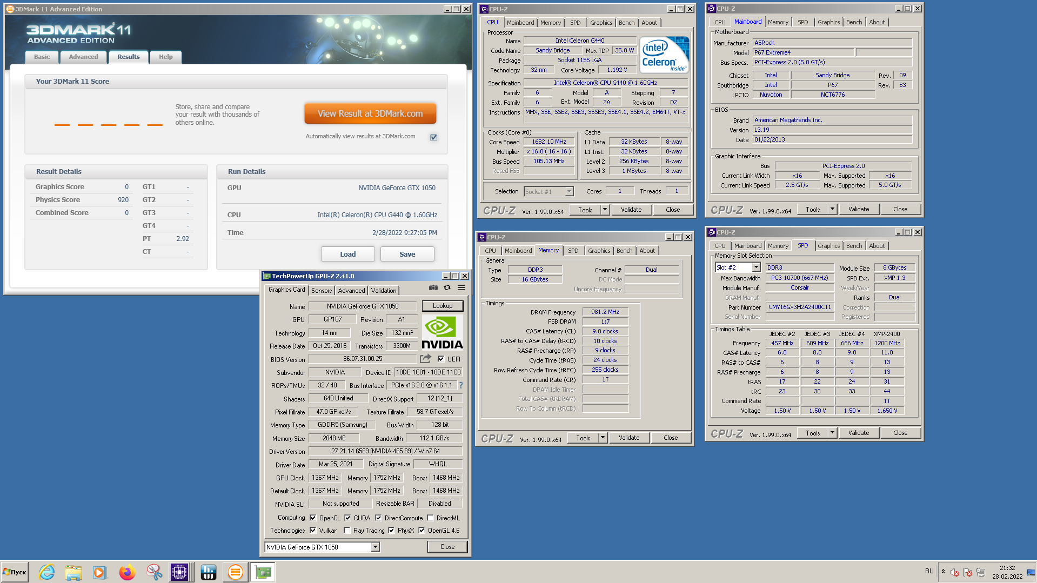The image size is (1037, 583).
Task: Open the Help tab in 3DMark 11
Action: pyautogui.click(x=166, y=57)
